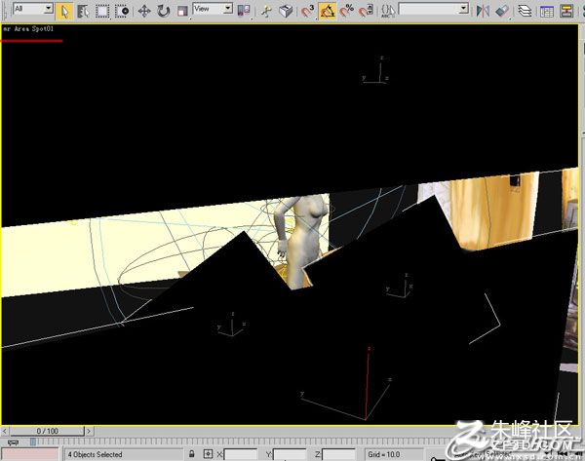Screen dimensions: 585x461
Task: Step time slider forward with right arrow
Action: pyautogui.click(x=89, y=431)
